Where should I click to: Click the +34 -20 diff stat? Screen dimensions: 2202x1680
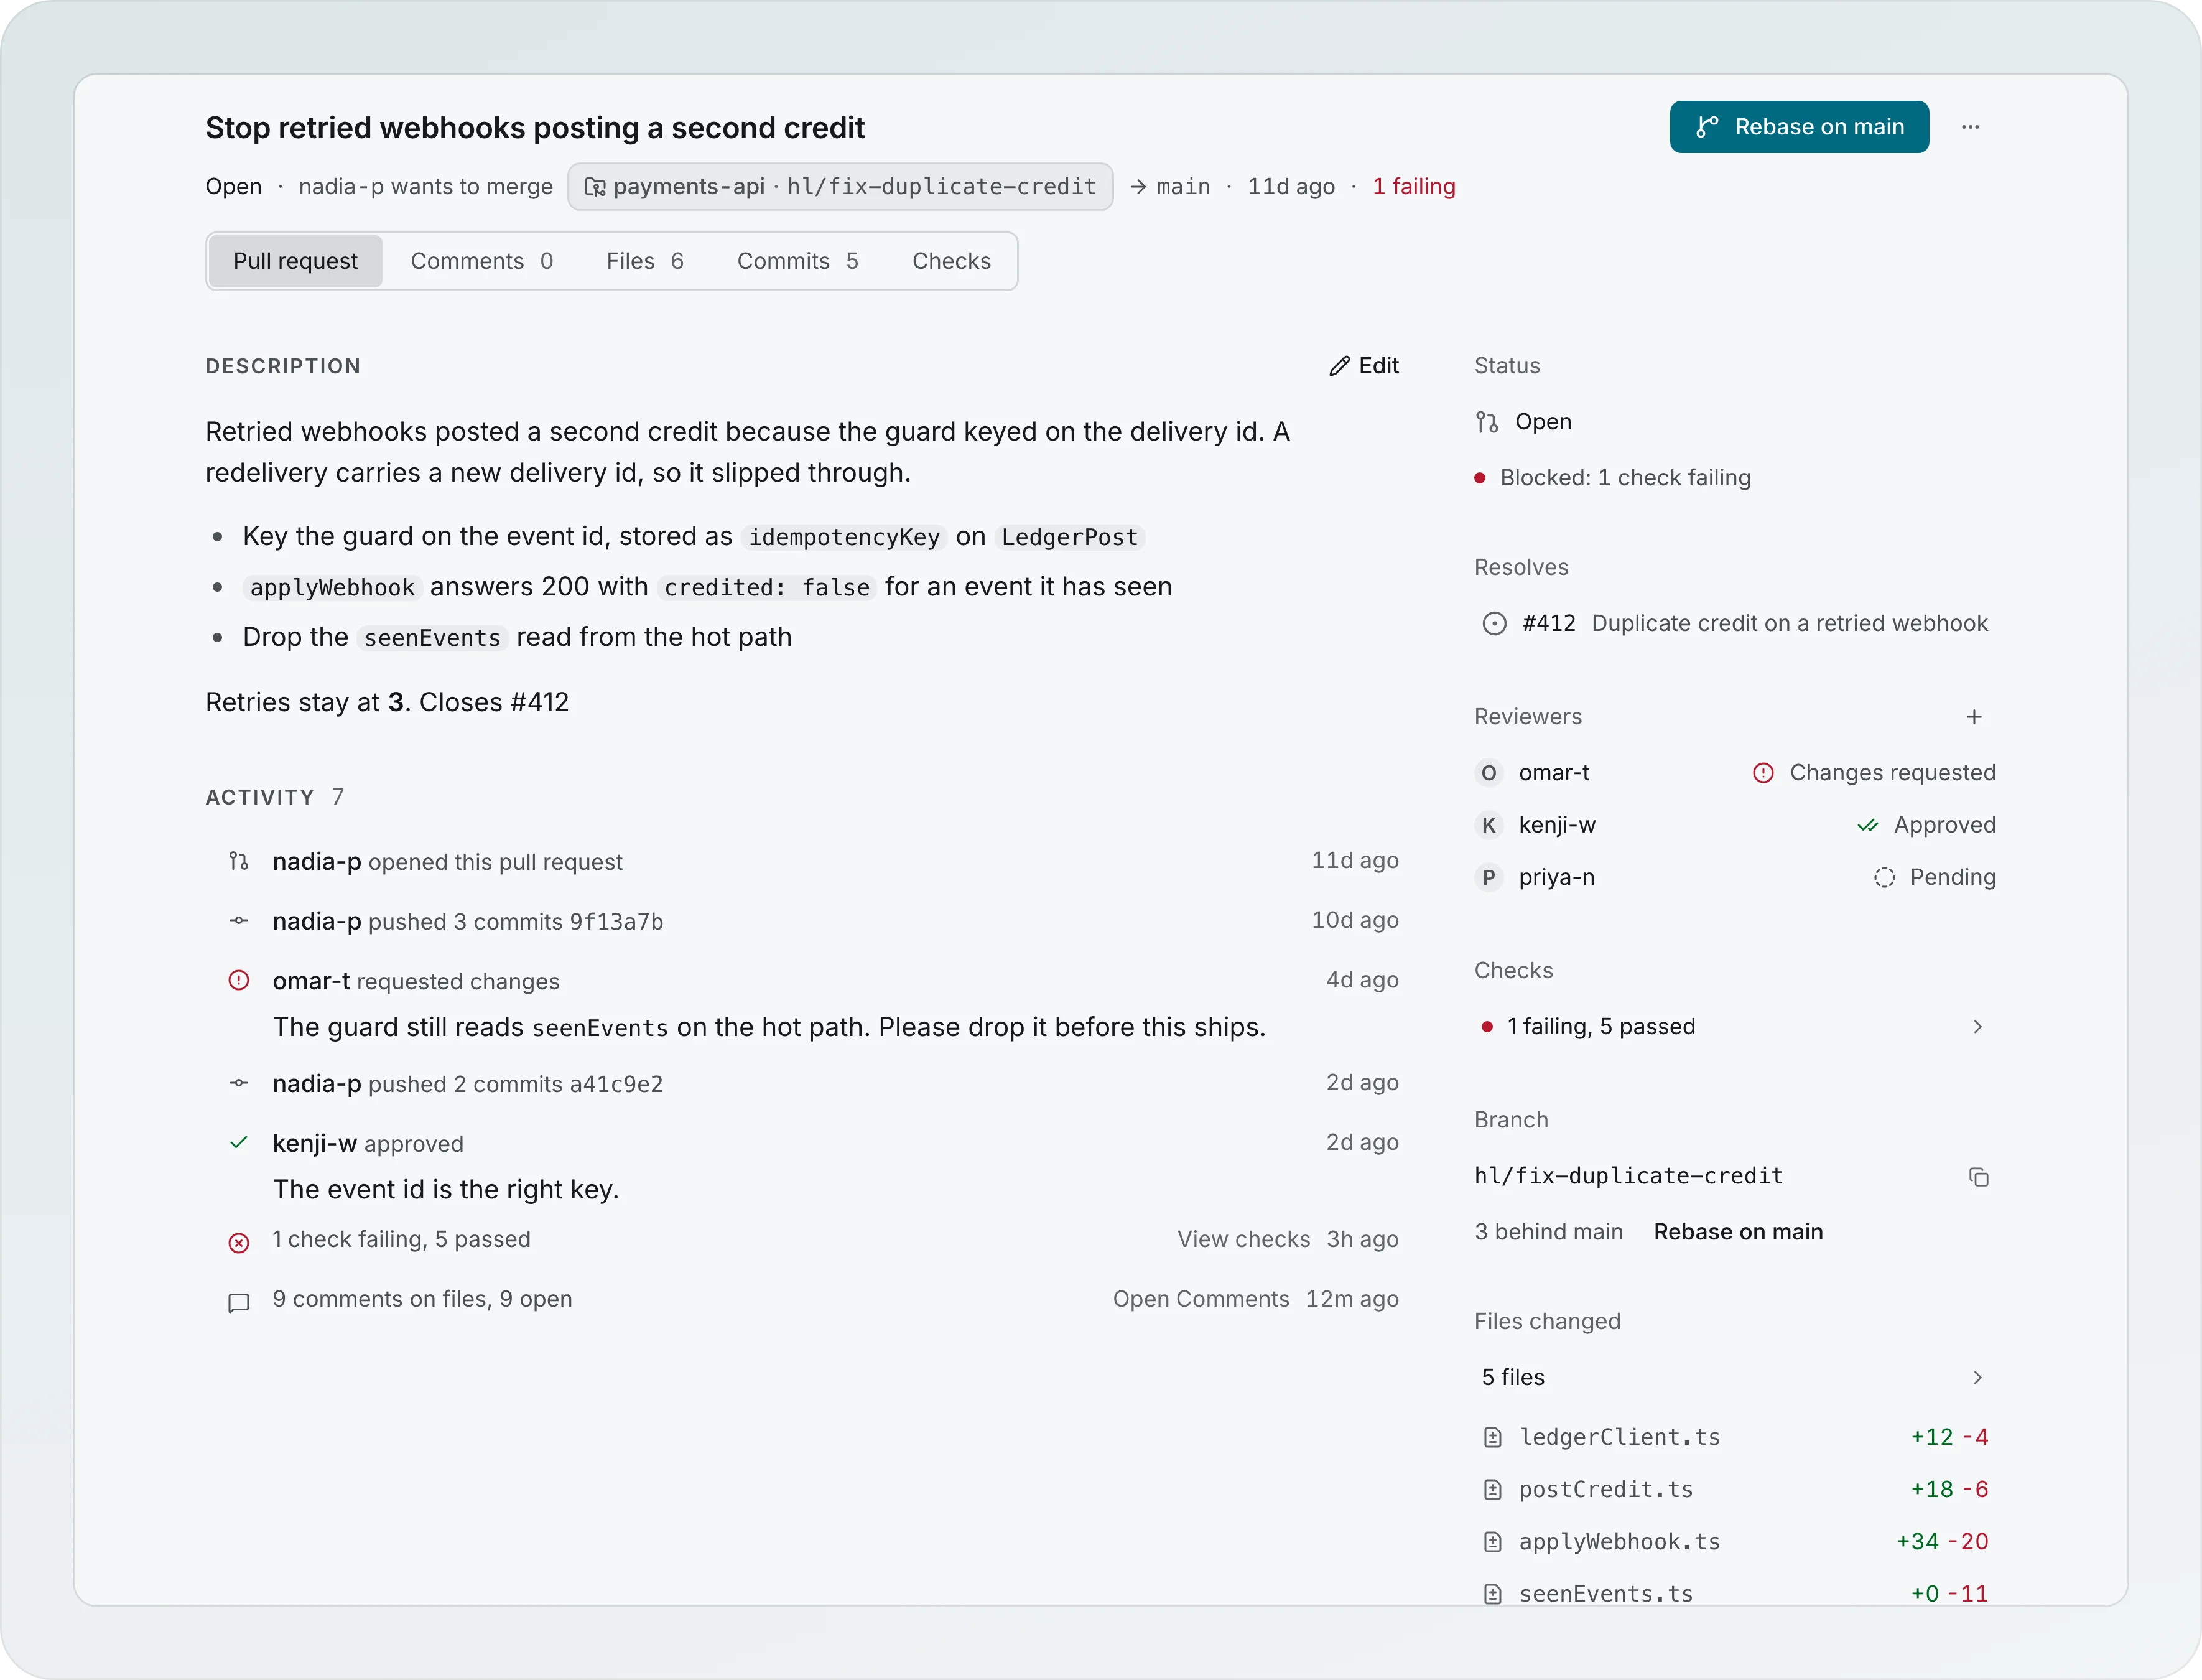coord(1942,1542)
